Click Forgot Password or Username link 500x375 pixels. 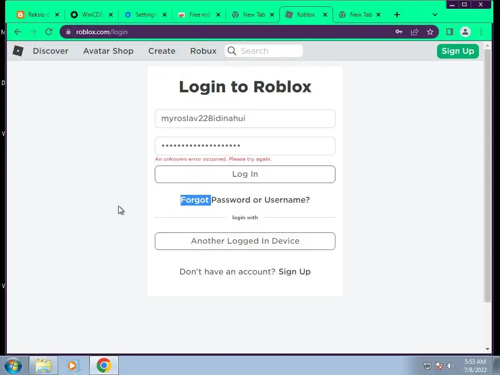pyautogui.click(x=245, y=200)
